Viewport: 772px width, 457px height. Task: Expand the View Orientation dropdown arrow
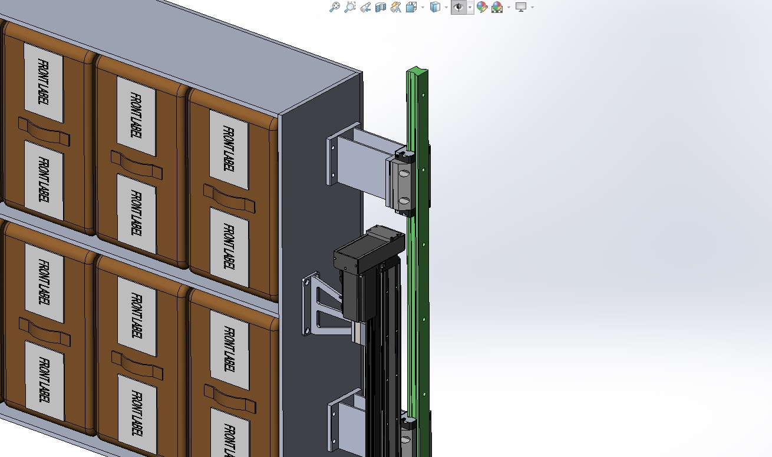point(423,8)
